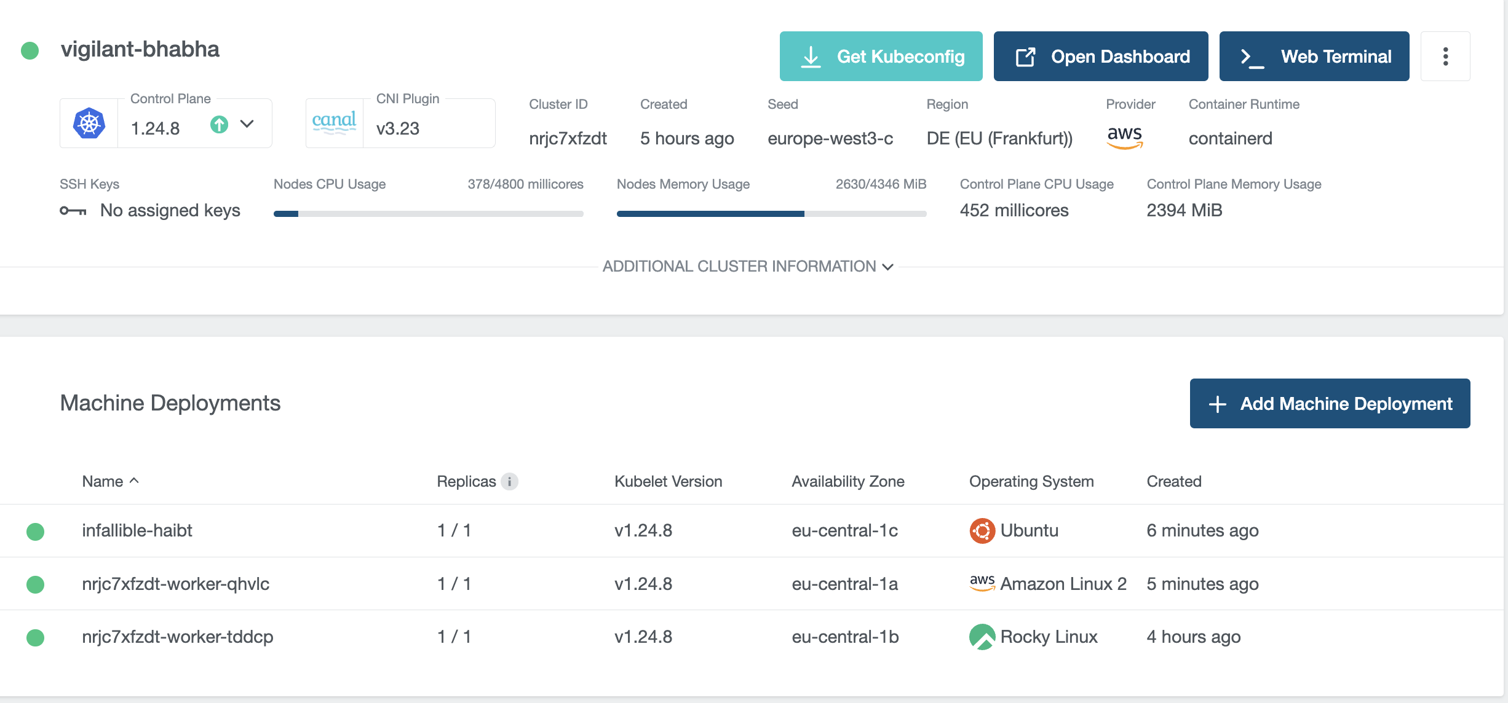
Task: Open the control plane version dropdown
Action: [247, 124]
